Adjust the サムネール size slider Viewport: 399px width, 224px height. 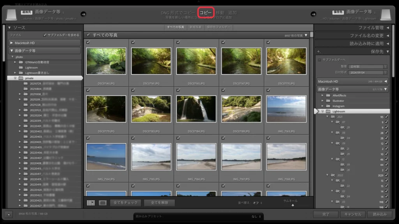point(292,204)
